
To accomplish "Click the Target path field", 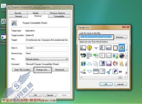I will [x=47, y=40].
